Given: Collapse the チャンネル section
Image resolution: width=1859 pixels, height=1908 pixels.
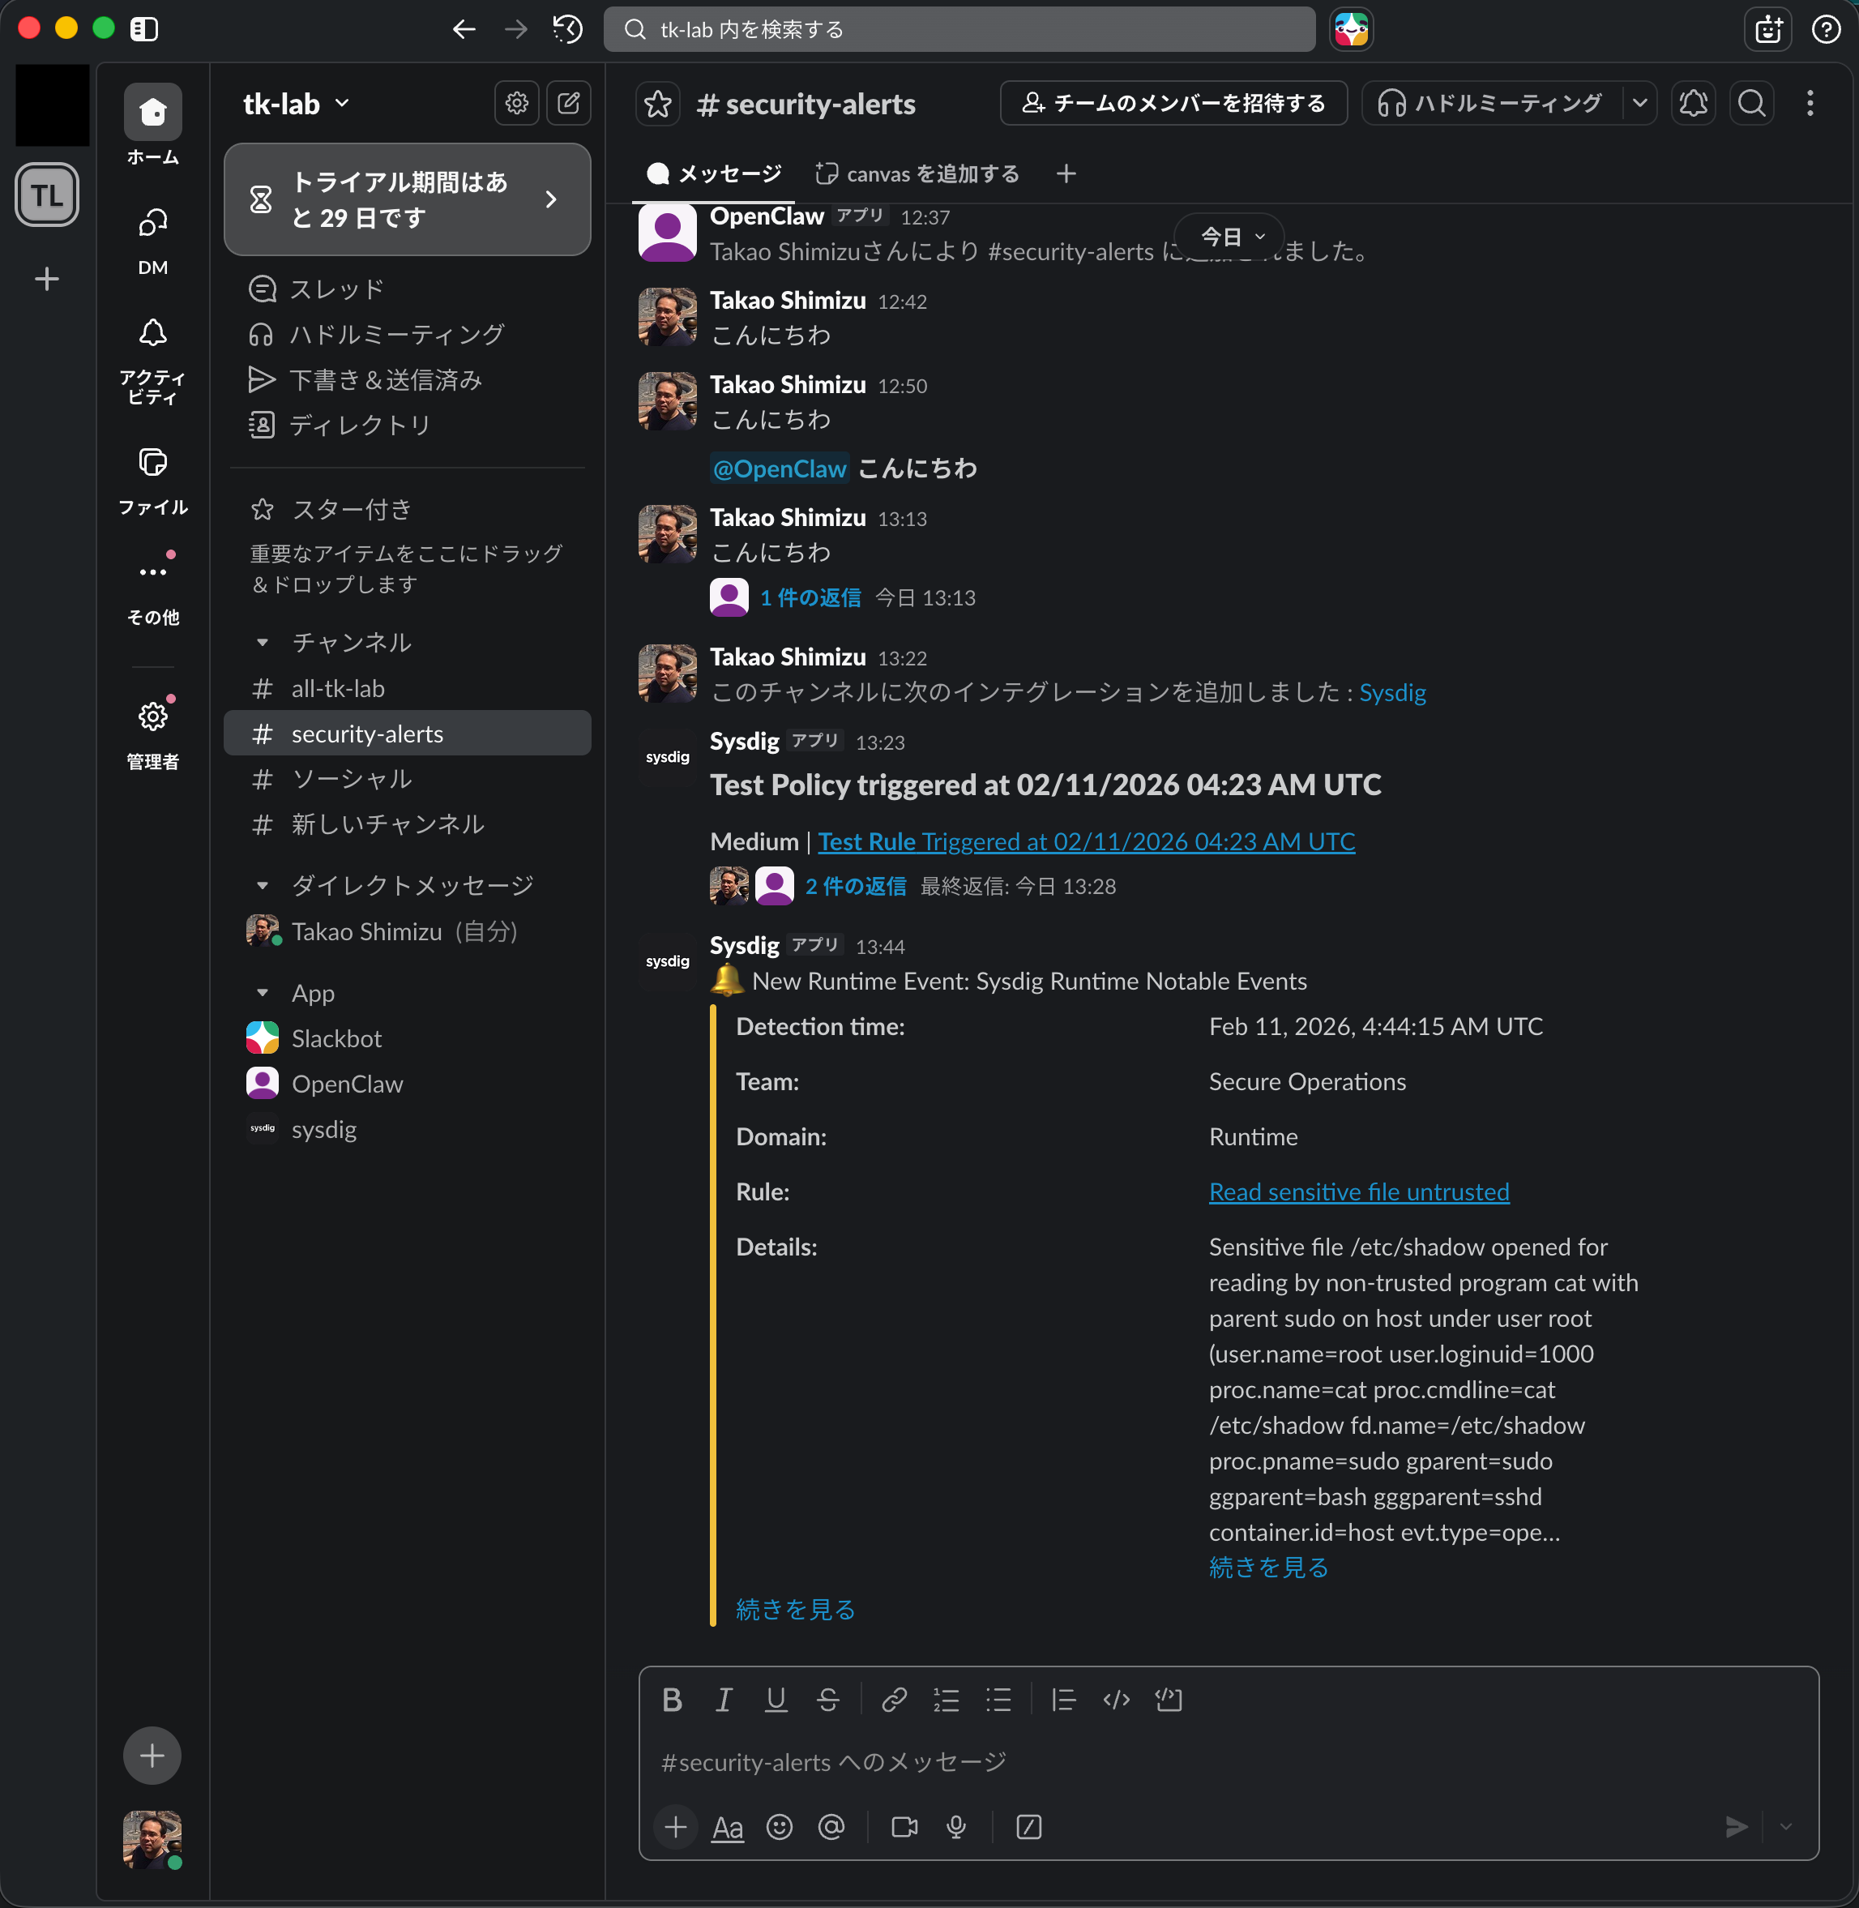Looking at the screenshot, I should tap(262, 641).
